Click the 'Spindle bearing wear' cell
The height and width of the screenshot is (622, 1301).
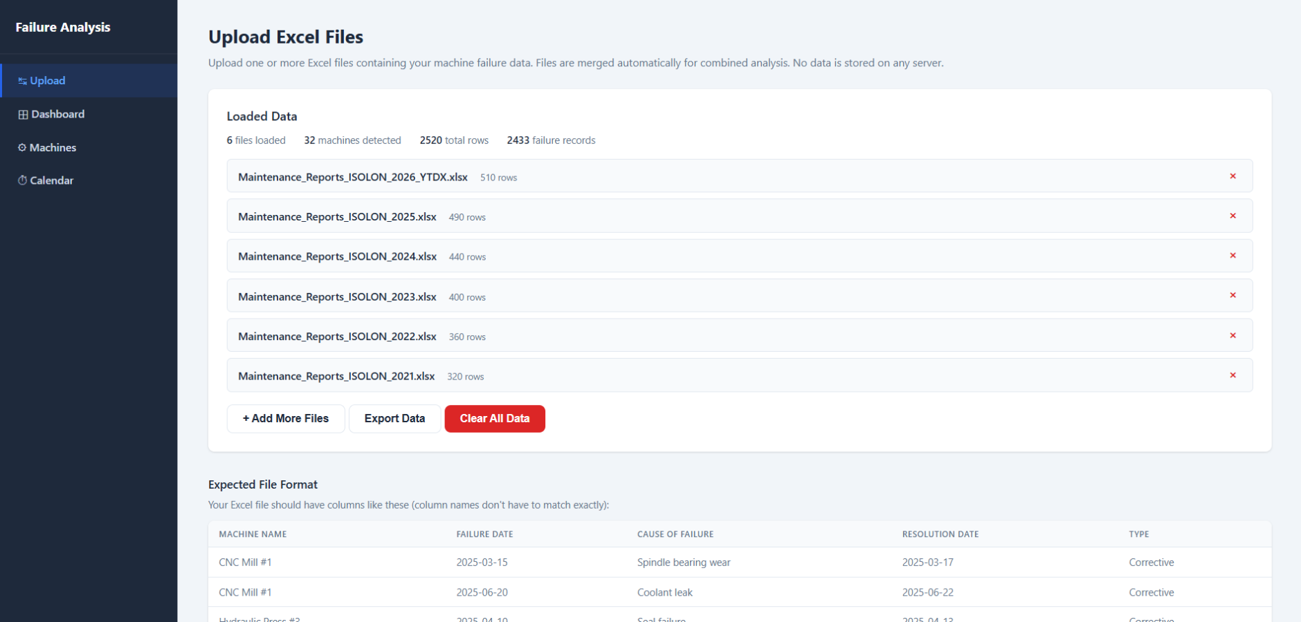(684, 563)
